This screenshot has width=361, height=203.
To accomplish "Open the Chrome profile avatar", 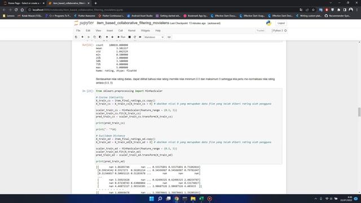I will (351, 10).
